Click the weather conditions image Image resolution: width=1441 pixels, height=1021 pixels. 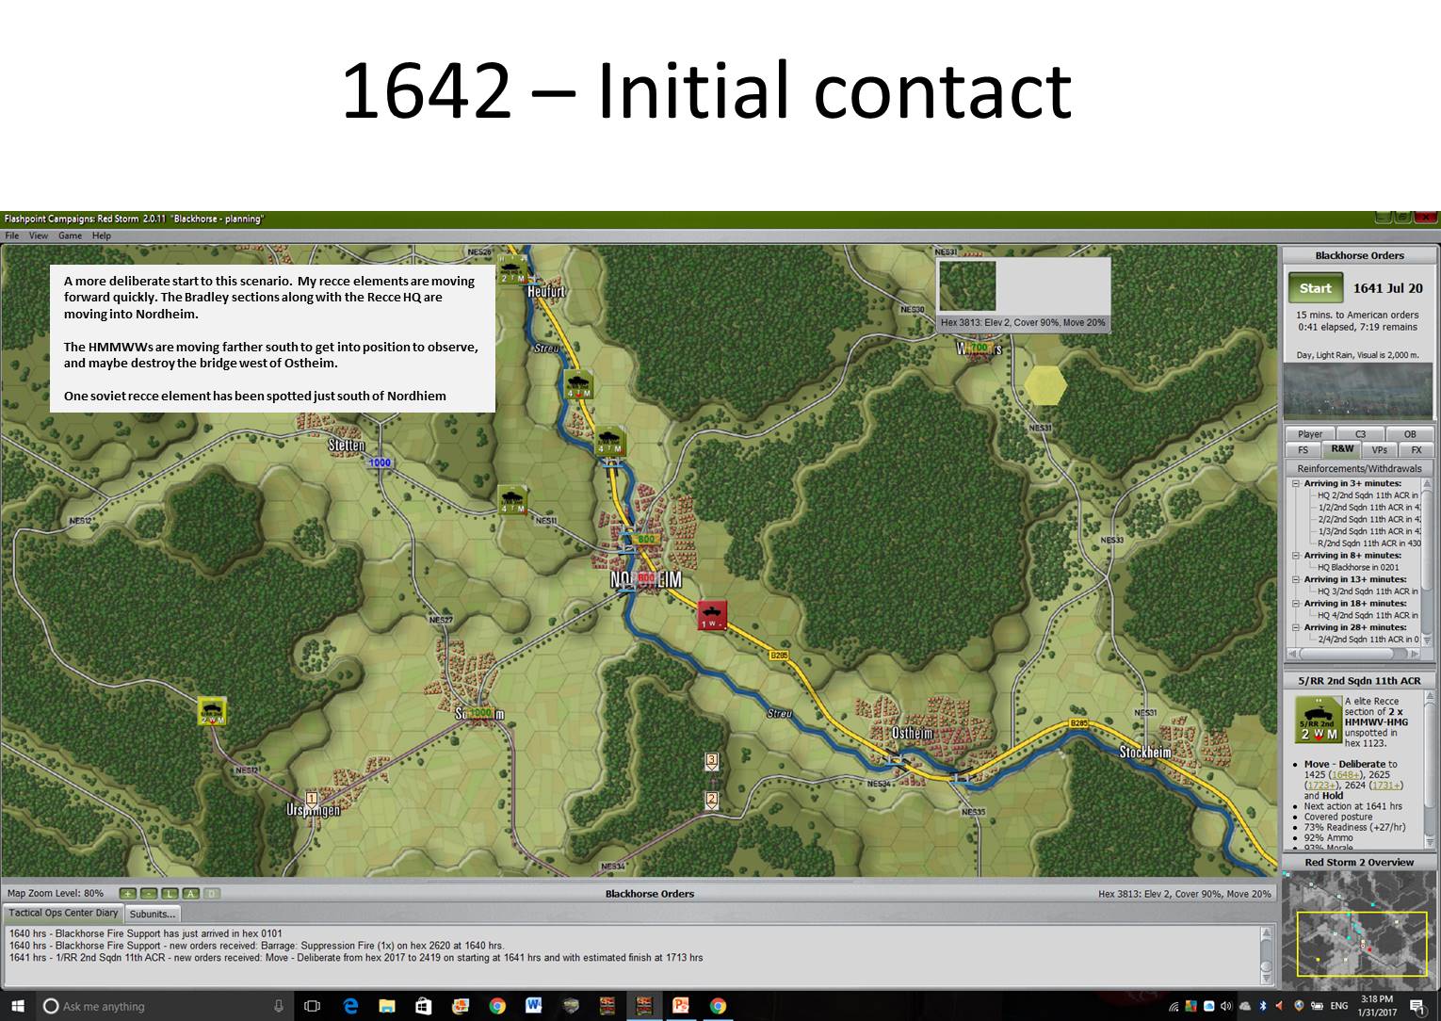[x=1359, y=391]
